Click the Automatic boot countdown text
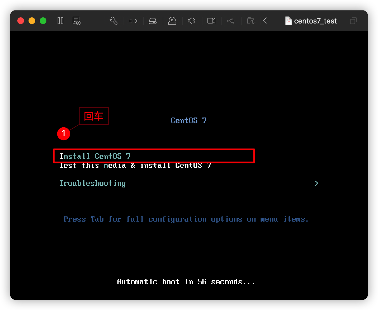378x310 pixels. 186,282
